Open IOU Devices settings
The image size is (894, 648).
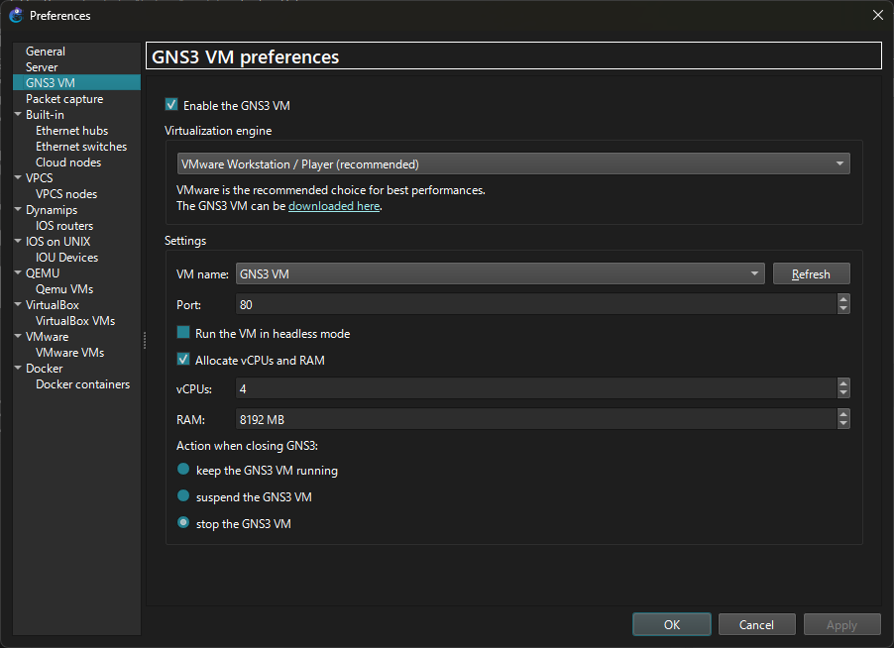click(66, 258)
